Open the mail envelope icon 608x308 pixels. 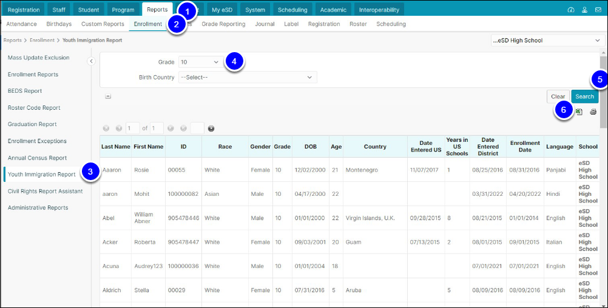point(598,10)
